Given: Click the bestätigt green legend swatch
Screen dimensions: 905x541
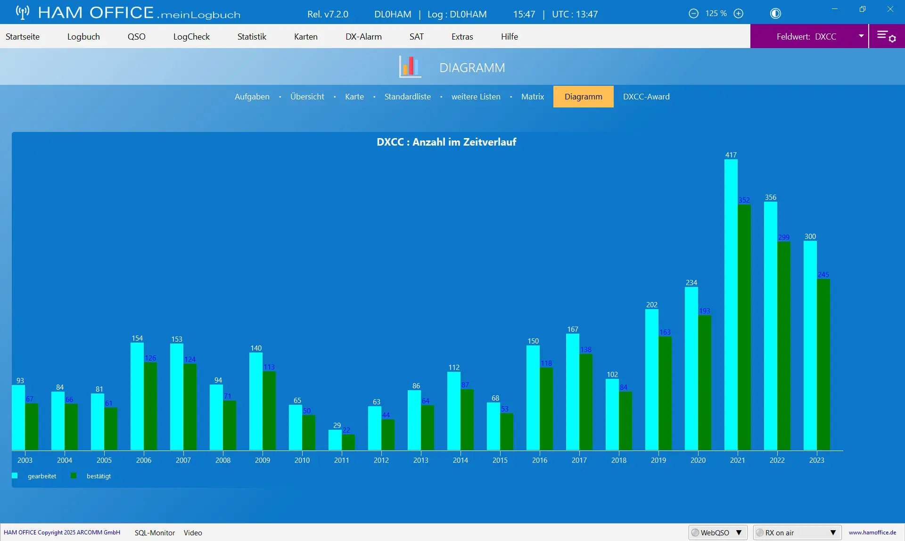Looking at the screenshot, I should [x=74, y=476].
